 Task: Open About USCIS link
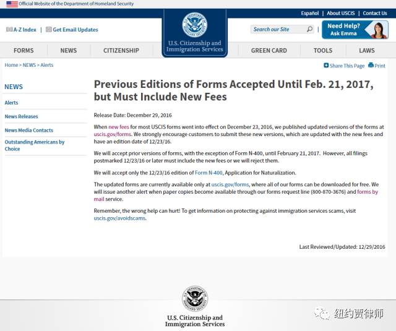pos(341,13)
